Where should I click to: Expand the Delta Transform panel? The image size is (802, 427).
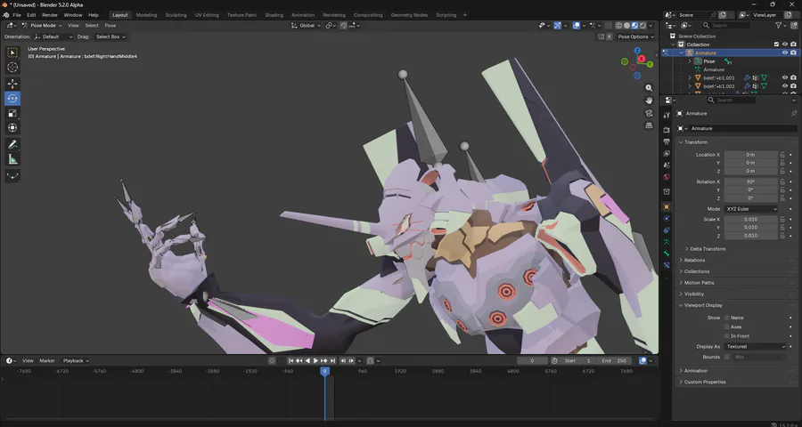[x=708, y=249]
